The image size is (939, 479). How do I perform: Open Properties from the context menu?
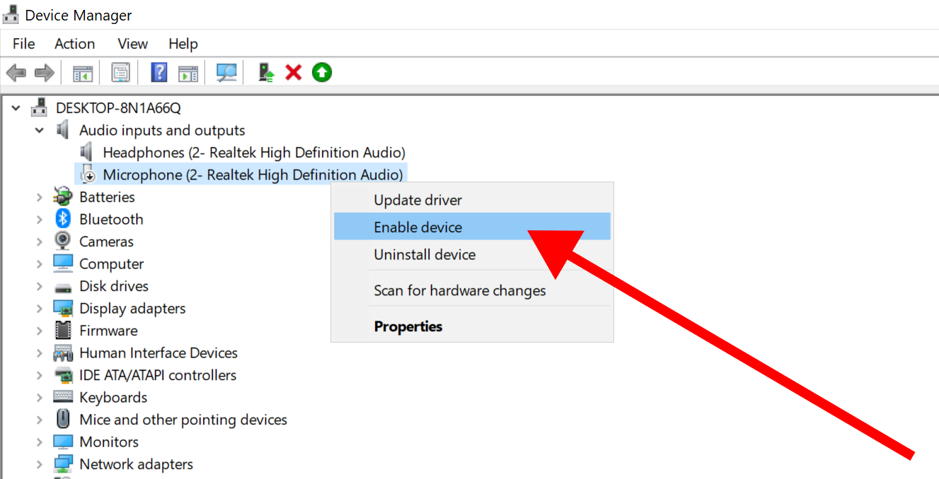[408, 326]
